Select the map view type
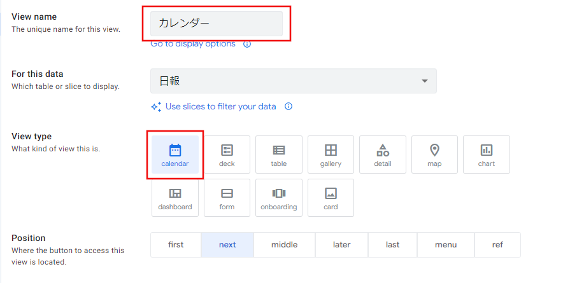 pos(434,155)
